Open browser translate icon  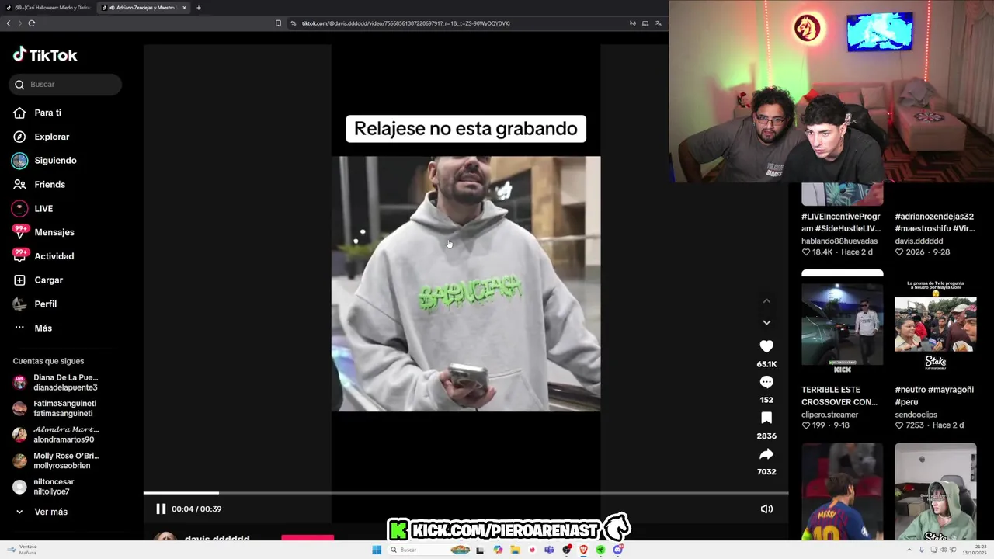click(x=659, y=23)
